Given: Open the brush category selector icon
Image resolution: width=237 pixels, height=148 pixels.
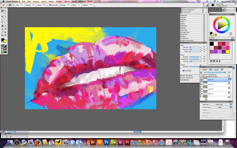Looking at the screenshot, I should pos(207,5).
